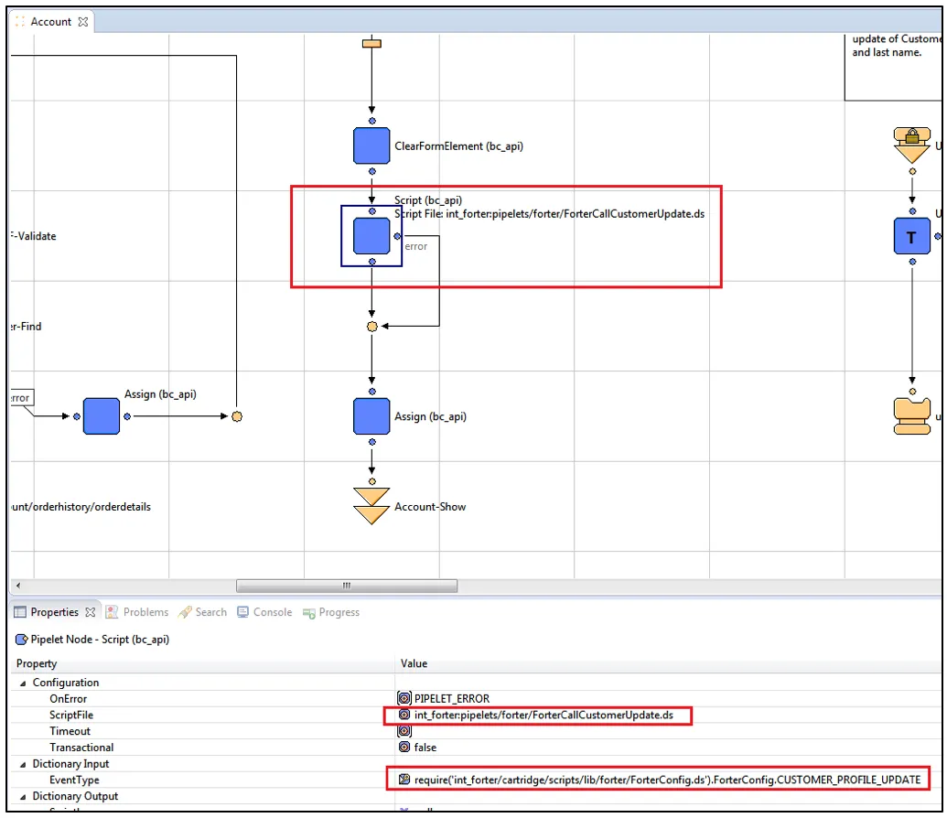This screenshot has height=818, width=947.
Task: Select the locked start node icon
Action: (x=912, y=145)
